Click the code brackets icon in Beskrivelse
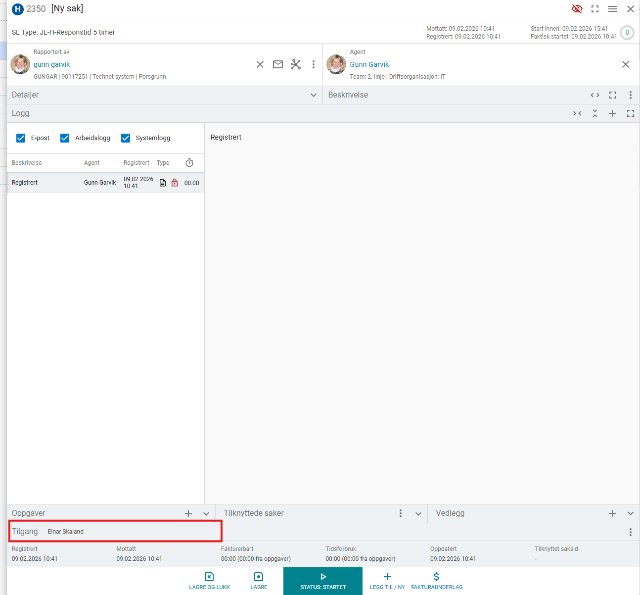The width and height of the screenshot is (640, 595). click(594, 95)
